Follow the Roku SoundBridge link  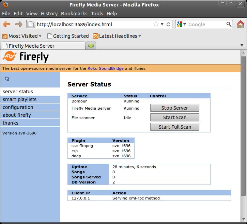point(105,68)
